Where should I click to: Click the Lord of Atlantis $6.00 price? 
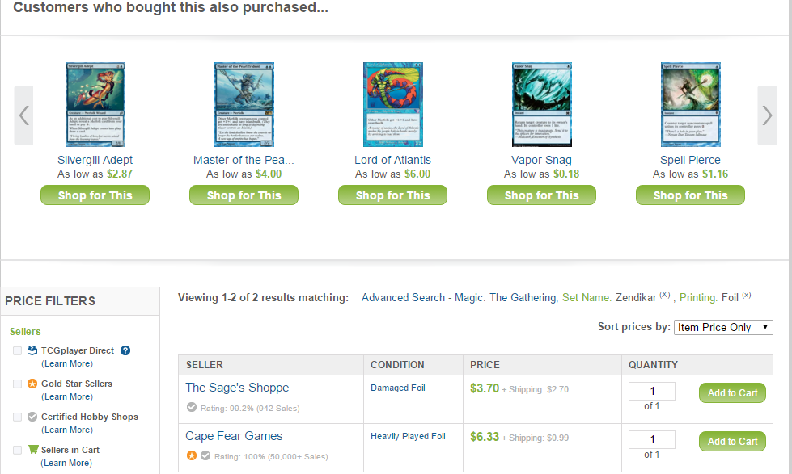click(x=417, y=174)
